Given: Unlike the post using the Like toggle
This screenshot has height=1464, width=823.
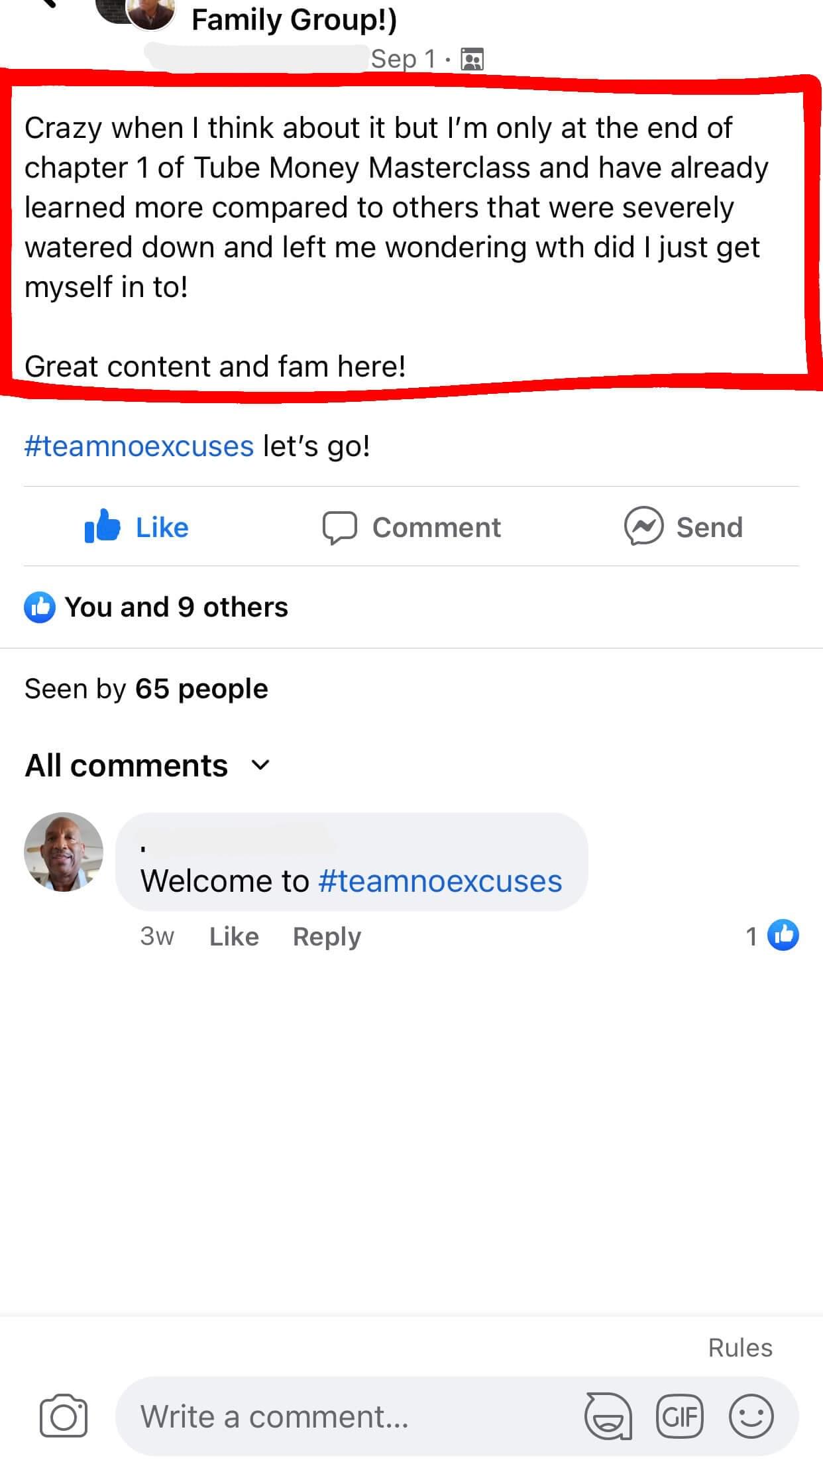Looking at the screenshot, I should [137, 527].
